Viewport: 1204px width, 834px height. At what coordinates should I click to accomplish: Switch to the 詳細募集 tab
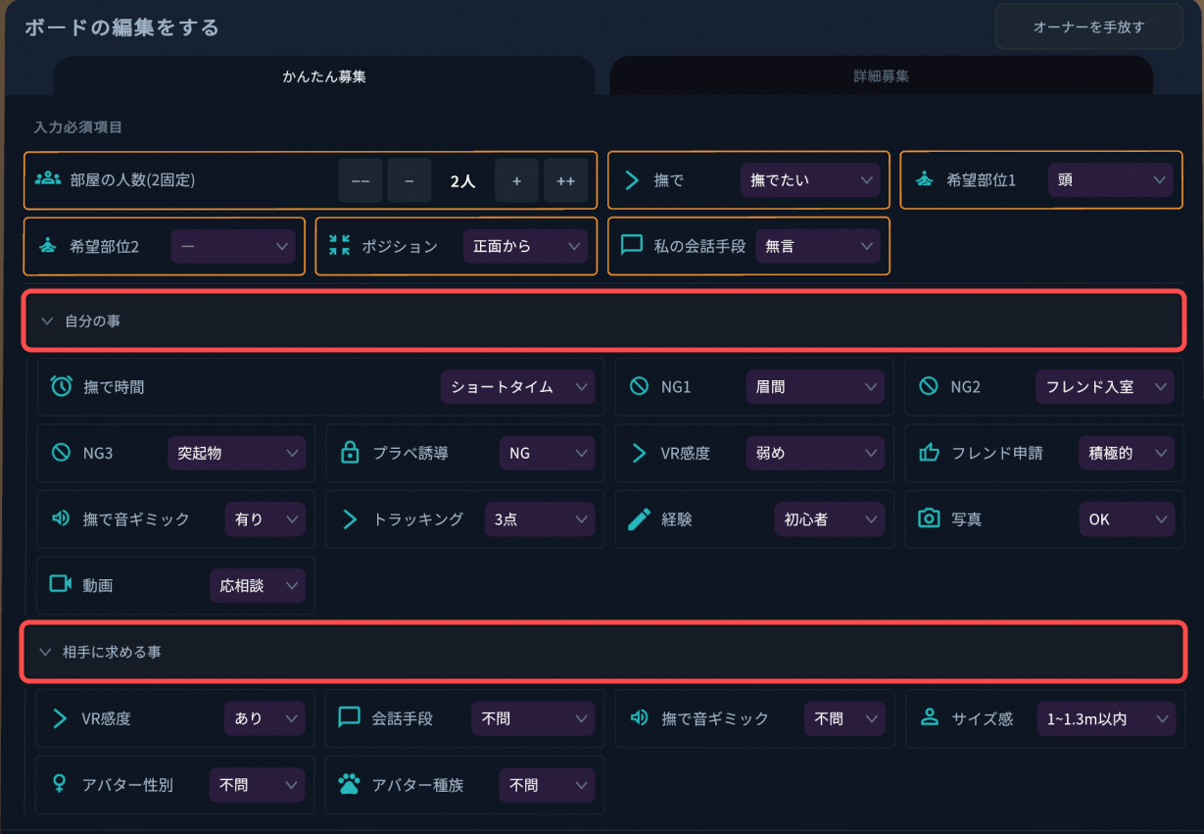(881, 76)
